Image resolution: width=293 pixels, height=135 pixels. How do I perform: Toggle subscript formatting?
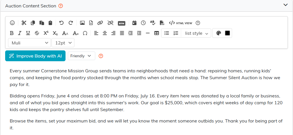click(x=55, y=33)
